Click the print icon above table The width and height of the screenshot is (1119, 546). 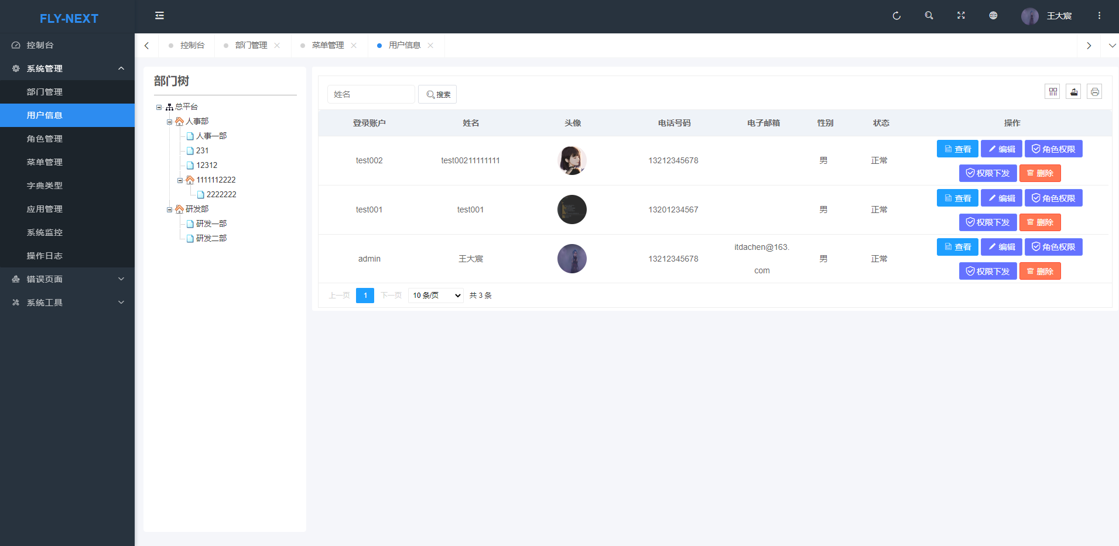click(x=1094, y=92)
